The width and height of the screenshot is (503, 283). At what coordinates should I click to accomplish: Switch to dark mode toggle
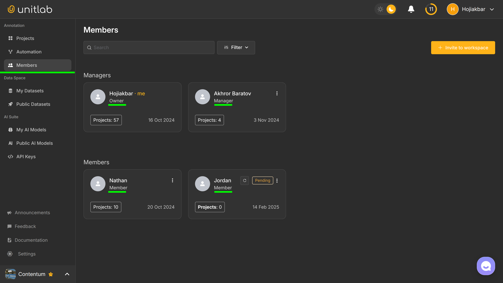[391, 9]
